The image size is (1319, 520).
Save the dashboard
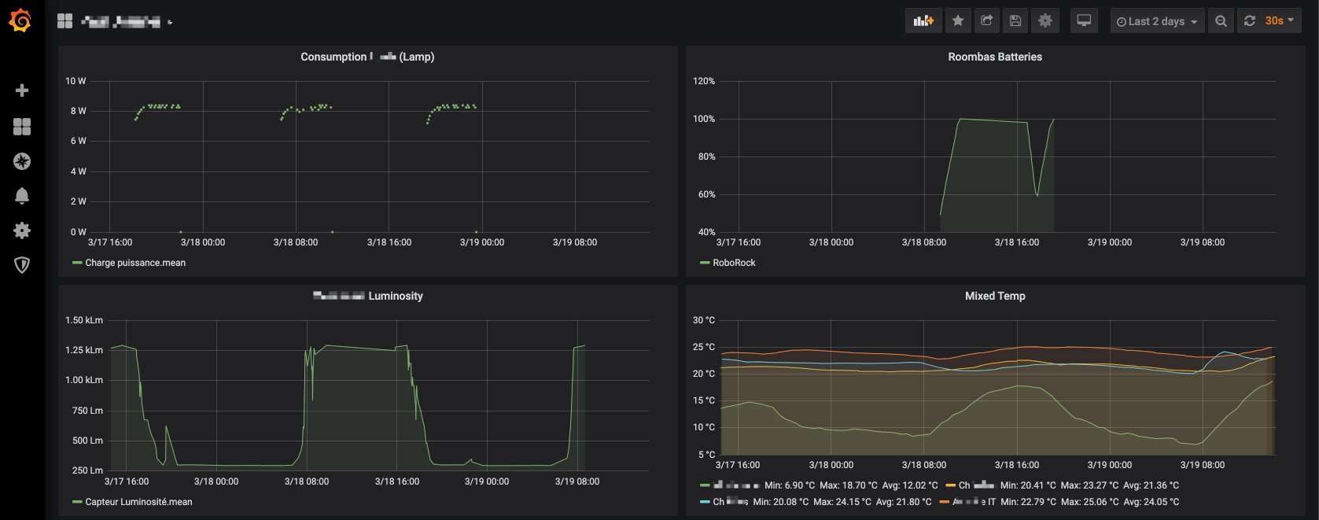(x=1015, y=21)
